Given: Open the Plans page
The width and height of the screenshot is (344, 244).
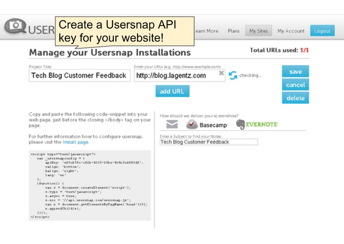Looking at the screenshot, I should click(x=234, y=31).
